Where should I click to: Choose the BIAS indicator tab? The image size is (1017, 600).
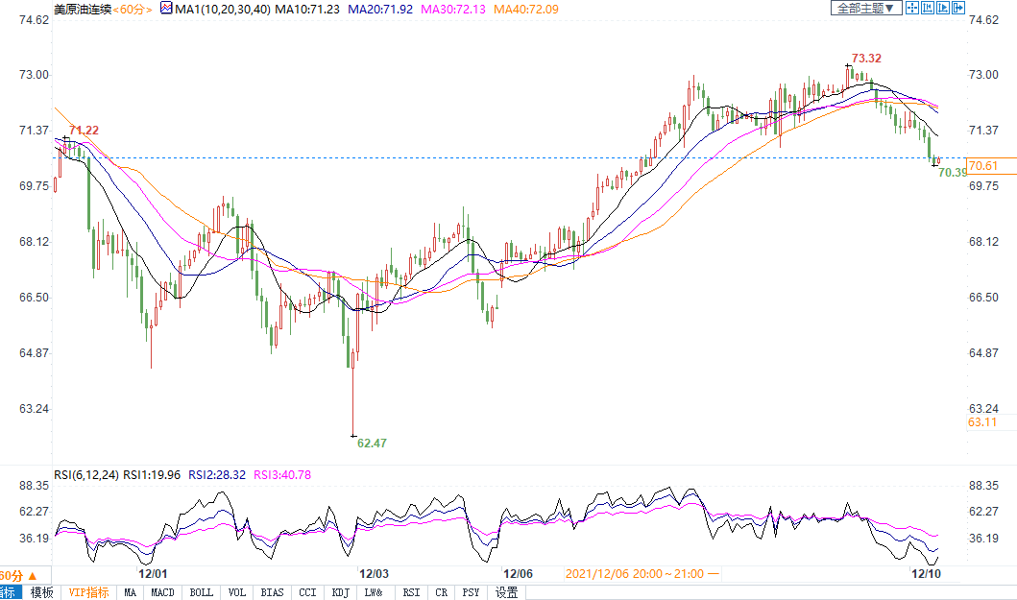[x=273, y=592]
